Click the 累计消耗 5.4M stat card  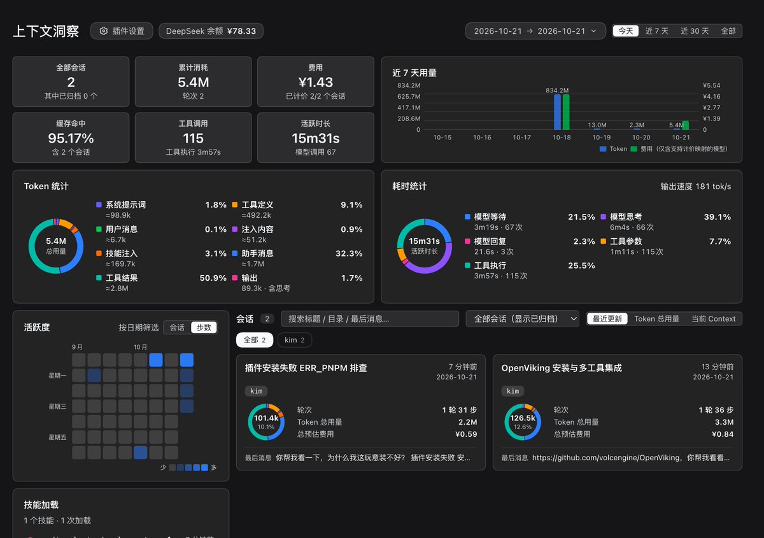click(x=194, y=81)
